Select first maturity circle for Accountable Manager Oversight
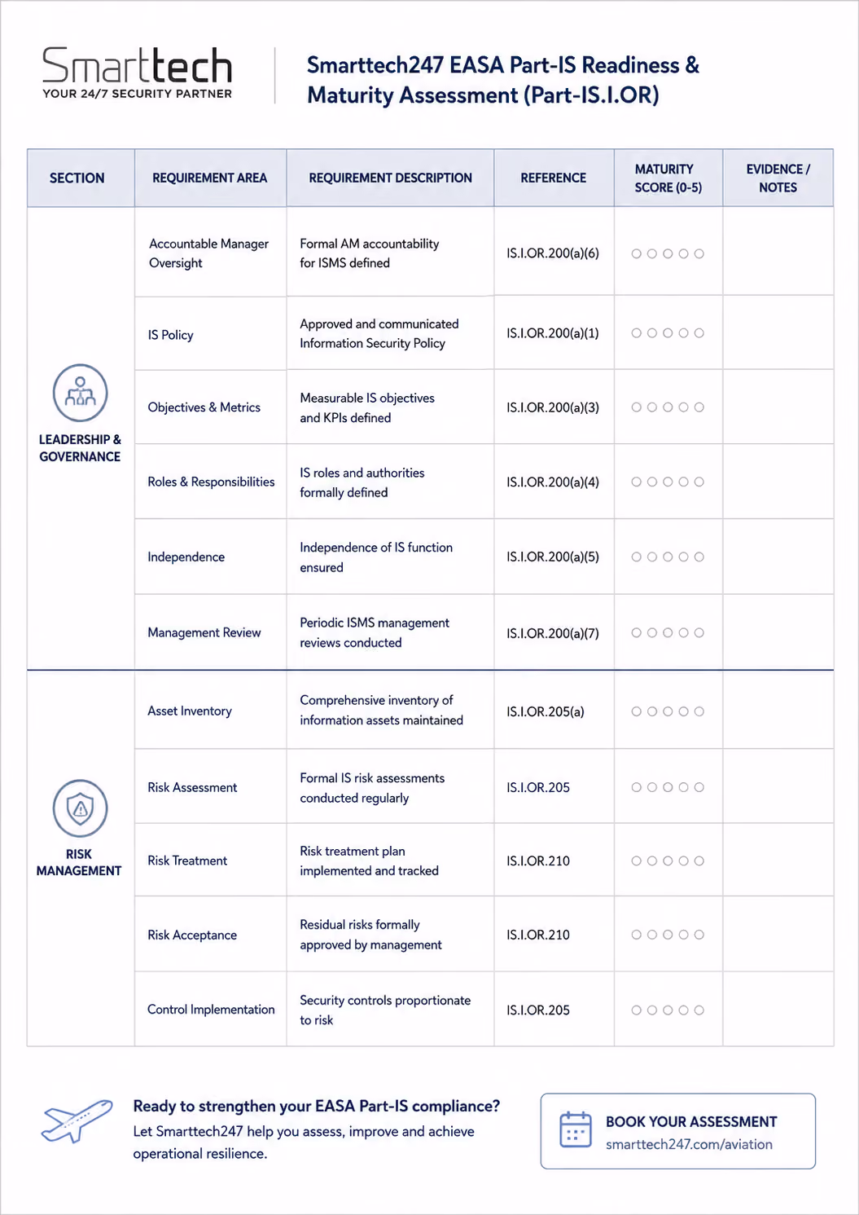 pyautogui.click(x=637, y=253)
